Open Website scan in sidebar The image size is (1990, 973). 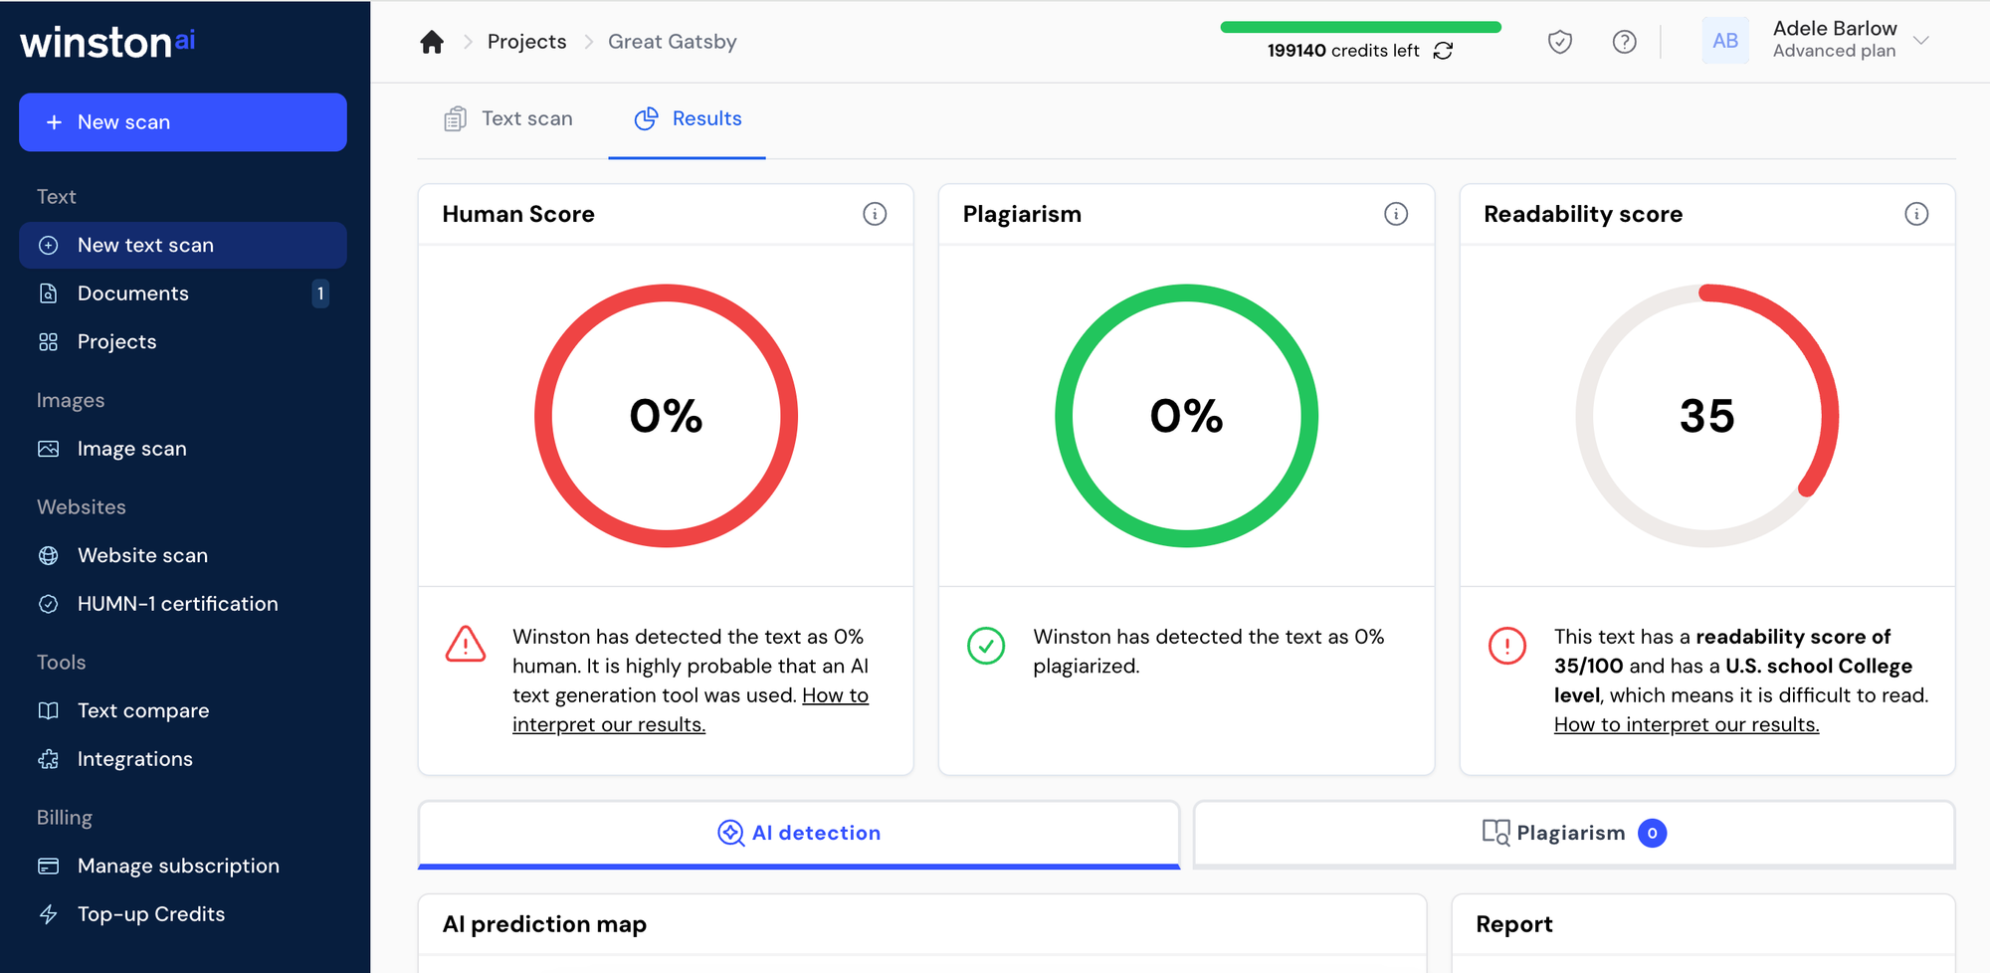183,555
